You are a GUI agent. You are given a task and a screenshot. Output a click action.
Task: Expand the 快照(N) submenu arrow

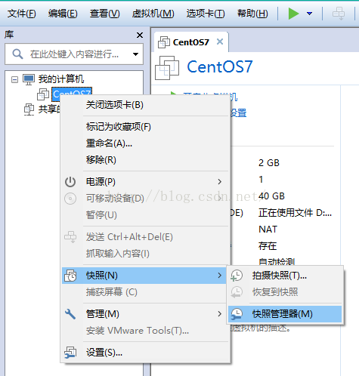point(220,276)
